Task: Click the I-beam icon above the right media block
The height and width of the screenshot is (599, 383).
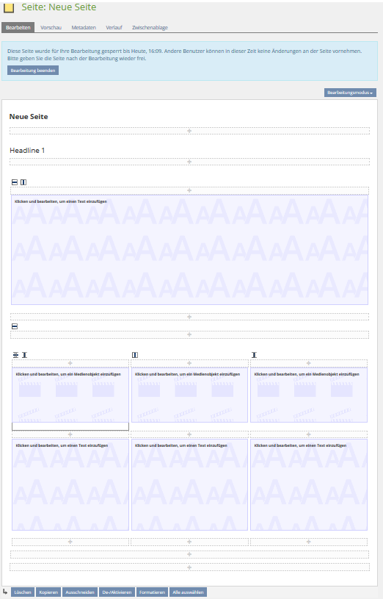Action: pos(254,355)
